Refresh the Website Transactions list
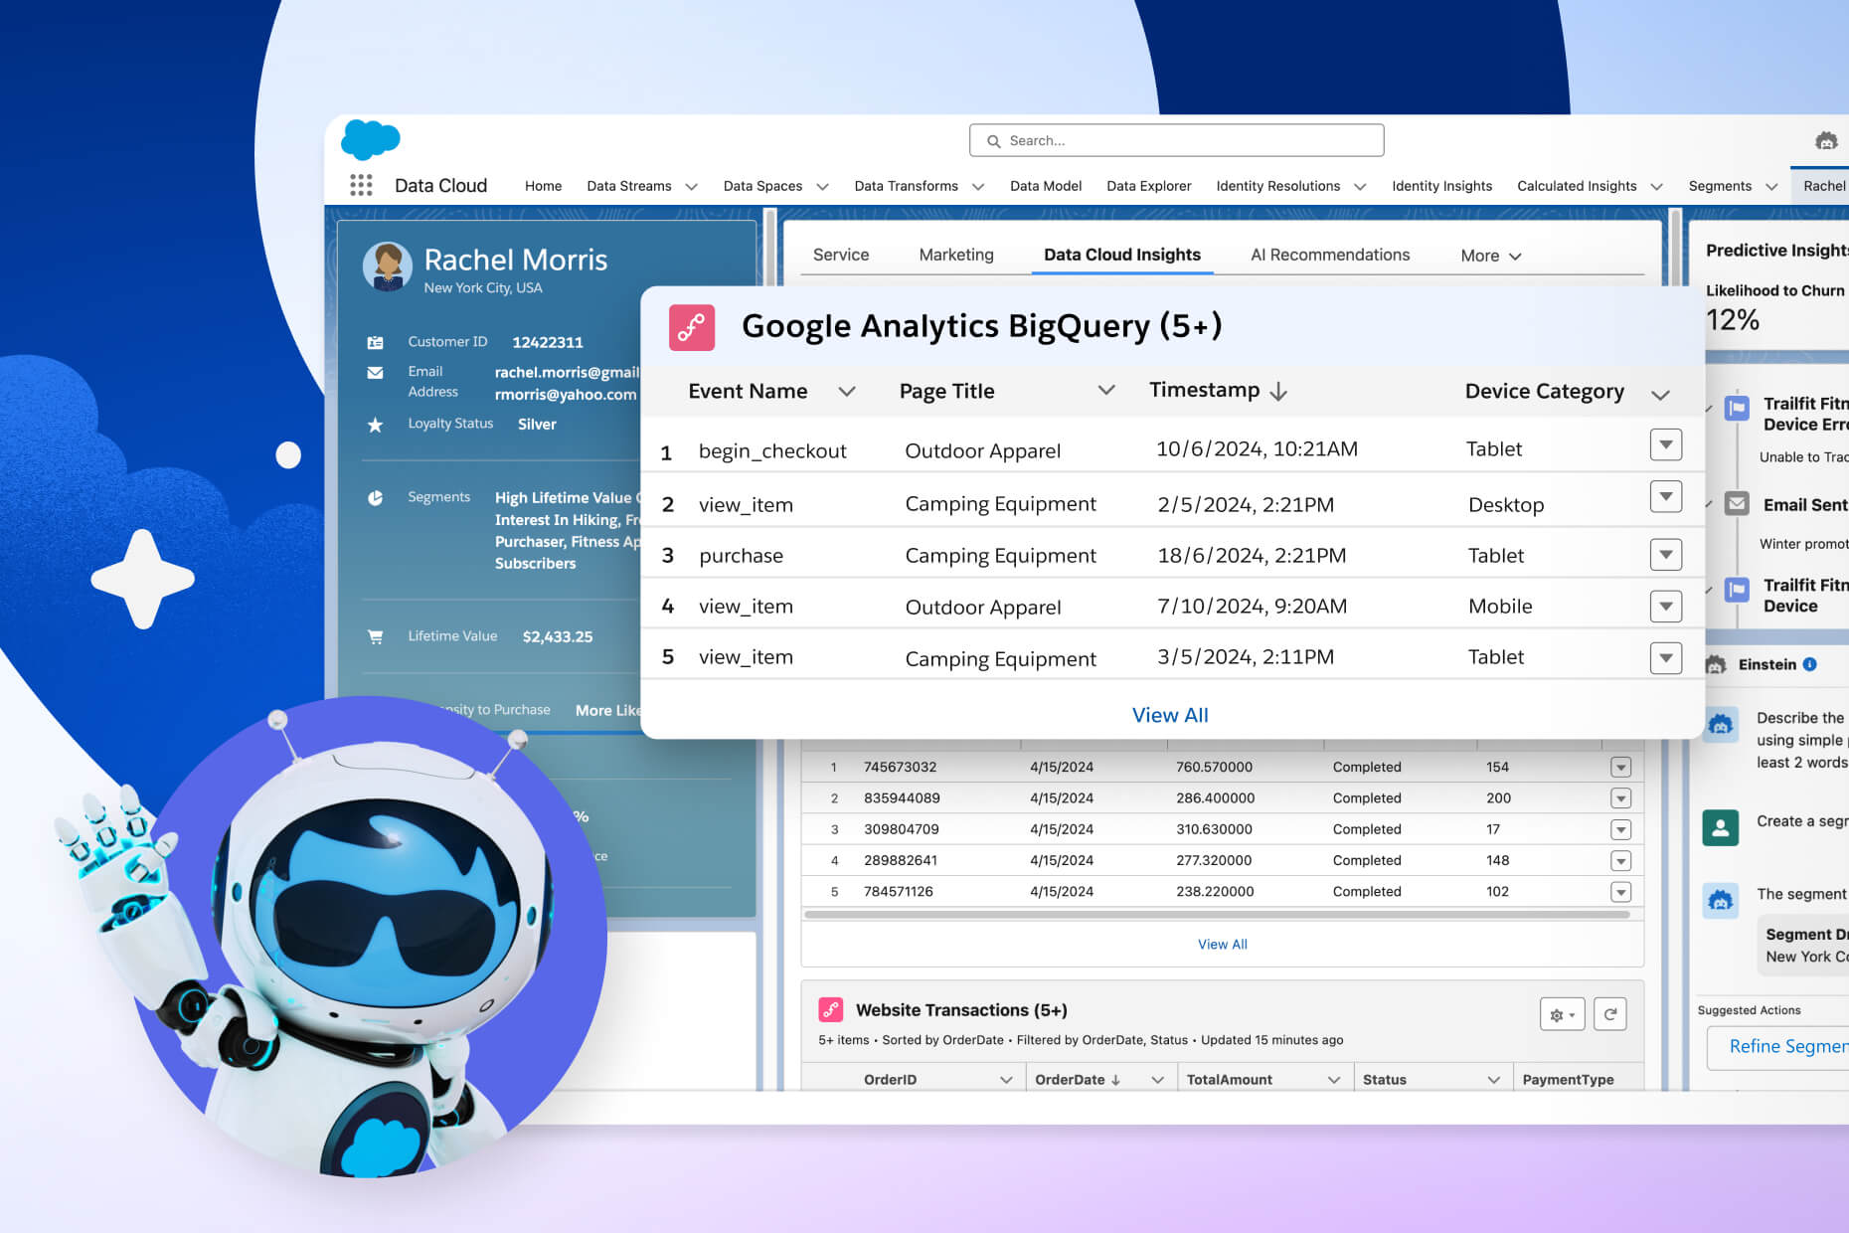Viewport: 1849px width, 1233px height. coord(1609,1014)
